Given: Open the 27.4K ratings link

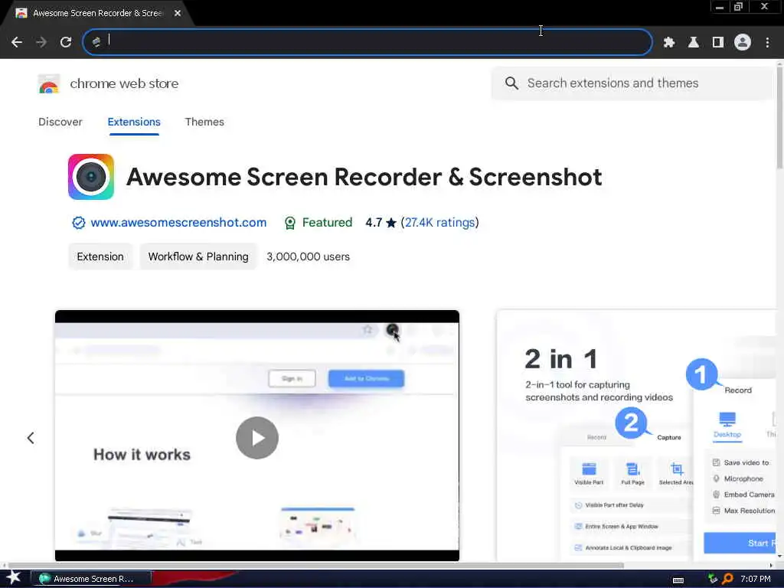Looking at the screenshot, I should pos(440,223).
